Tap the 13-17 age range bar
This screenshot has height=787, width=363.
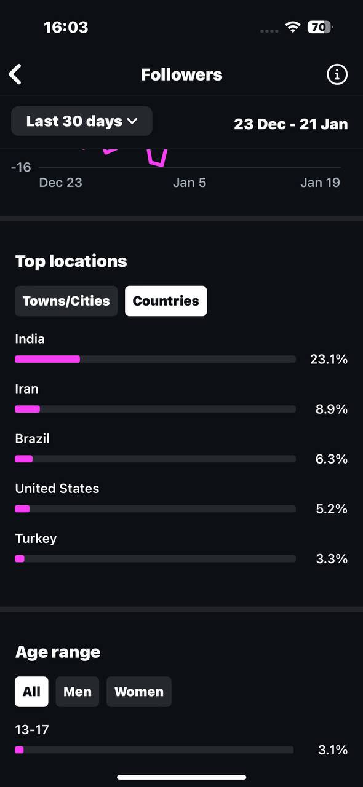click(x=154, y=750)
